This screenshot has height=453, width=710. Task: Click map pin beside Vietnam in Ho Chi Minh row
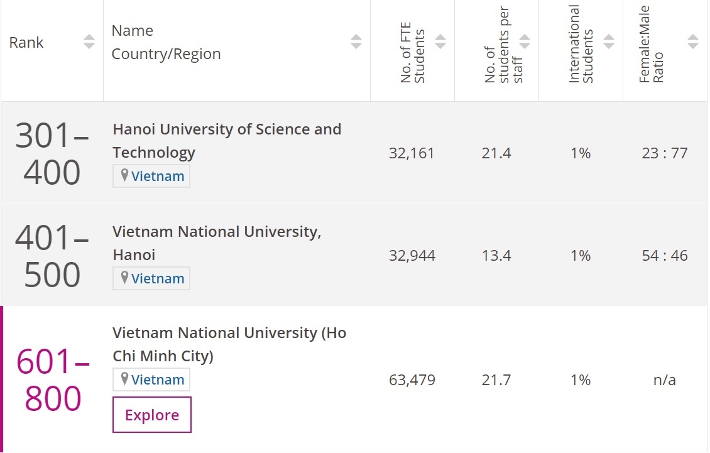[x=124, y=379]
